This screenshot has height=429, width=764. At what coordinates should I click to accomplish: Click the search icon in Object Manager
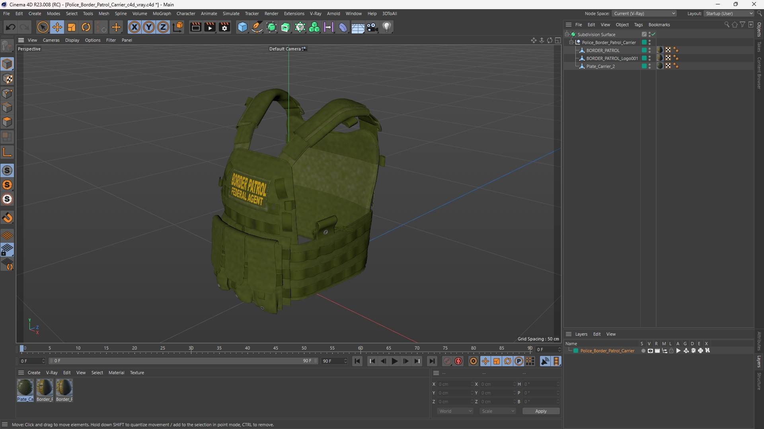click(x=727, y=25)
